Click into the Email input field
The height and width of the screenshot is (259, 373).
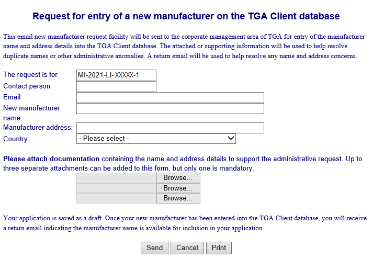[x=170, y=98]
